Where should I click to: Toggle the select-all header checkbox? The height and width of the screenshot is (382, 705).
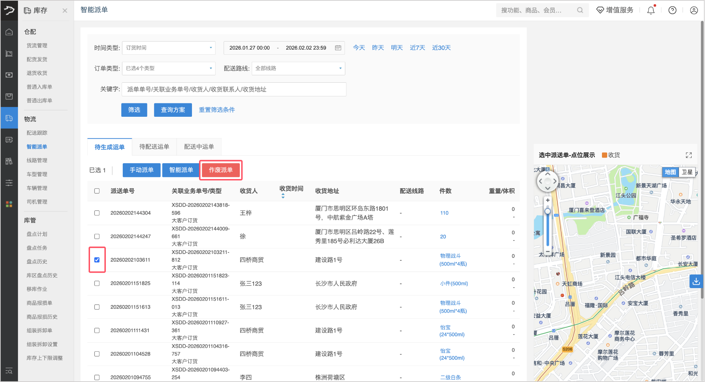(x=97, y=191)
